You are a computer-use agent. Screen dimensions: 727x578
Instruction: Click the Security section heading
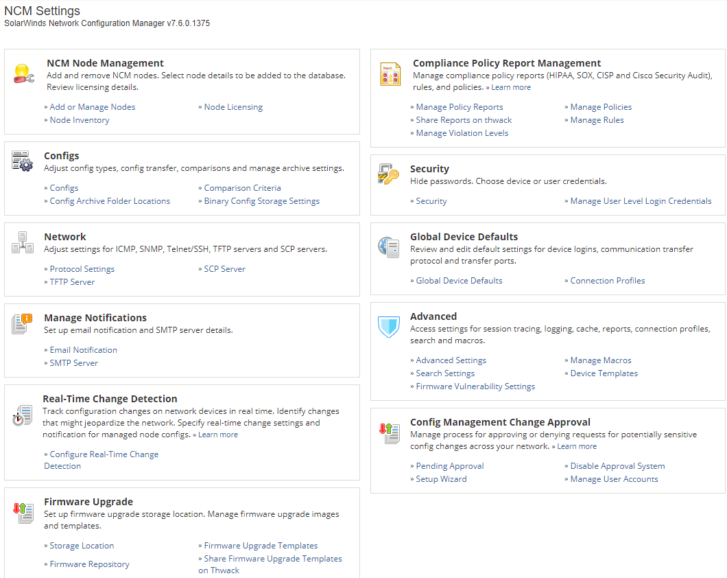click(430, 169)
